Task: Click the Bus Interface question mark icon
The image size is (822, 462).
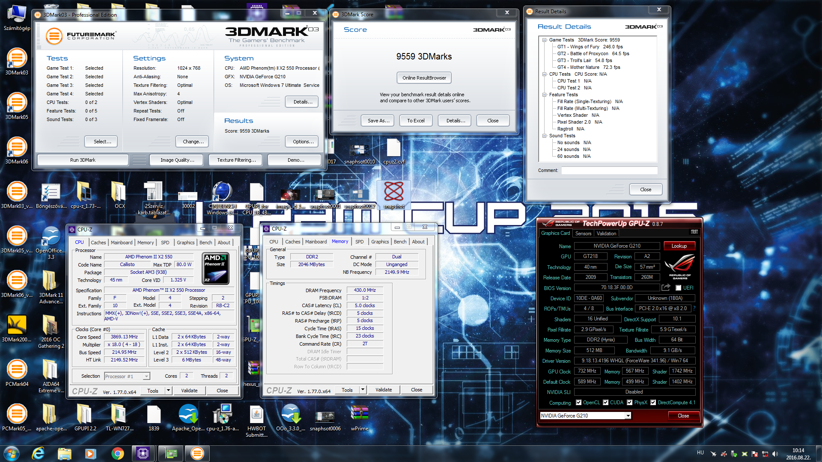Action: 694,308
